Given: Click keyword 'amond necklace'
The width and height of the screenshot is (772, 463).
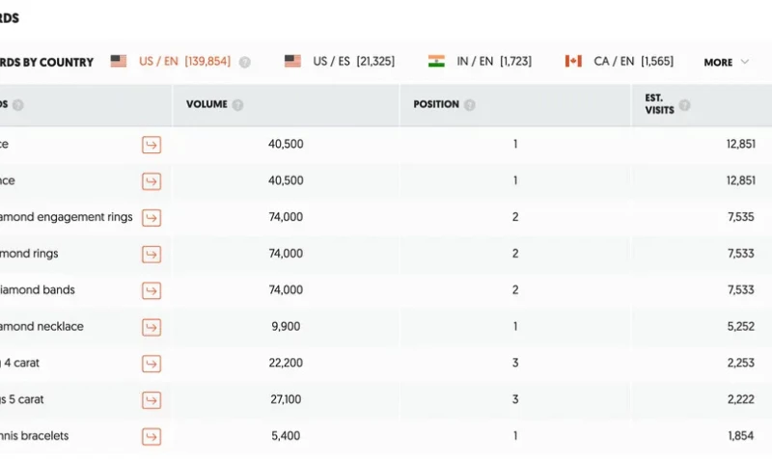Looking at the screenshot, I should pos(41,326).
